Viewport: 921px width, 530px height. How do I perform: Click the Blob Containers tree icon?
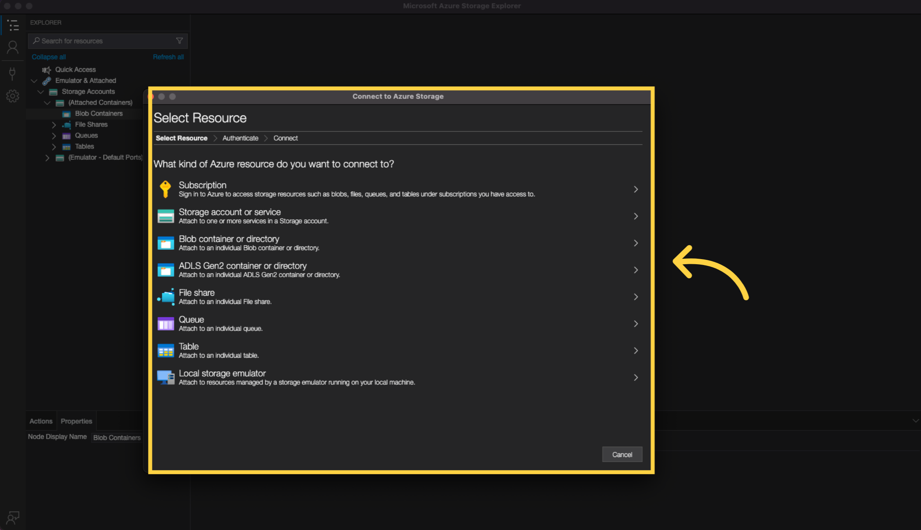[x=66, y=114]
